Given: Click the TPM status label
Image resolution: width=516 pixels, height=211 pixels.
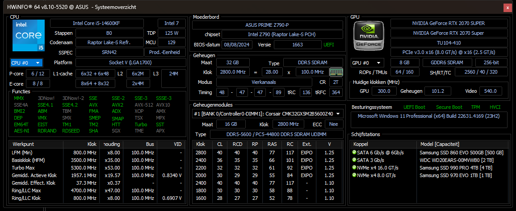Looking at the screenshot, I should pyautogui.click(x=475, y=107).
